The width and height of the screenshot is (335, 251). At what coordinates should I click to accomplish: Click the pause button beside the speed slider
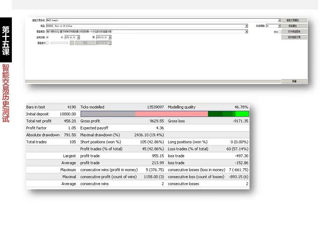pos(72,43)
